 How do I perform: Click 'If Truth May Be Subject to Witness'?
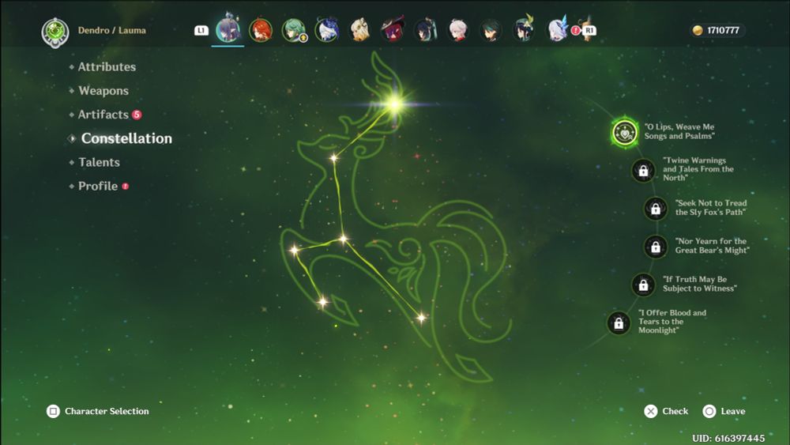tap(700, 284)
